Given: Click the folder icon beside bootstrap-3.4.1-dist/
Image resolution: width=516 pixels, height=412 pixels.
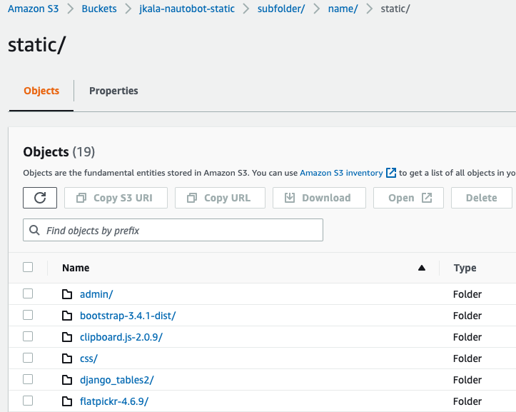Looking at the screenshot, I should [68, 316].
